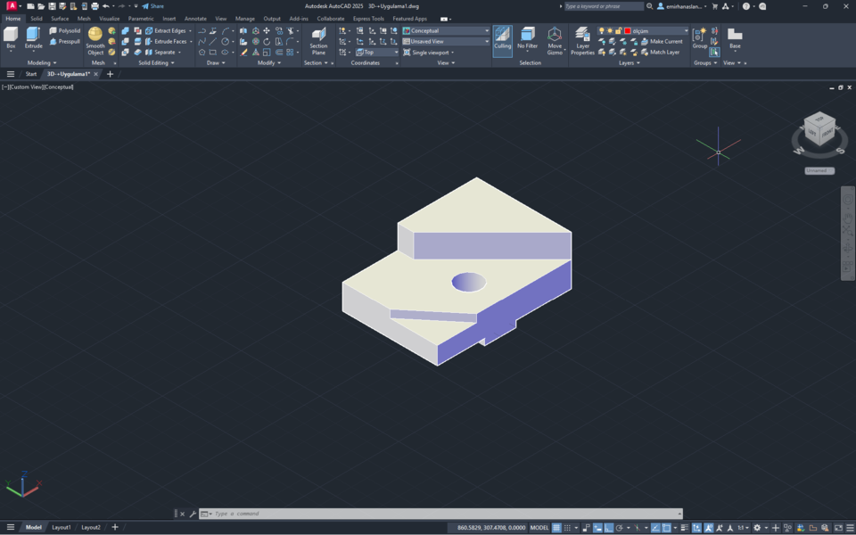The width and height of the screenshot is (856, 535).
Task: Click the Make Current layer button
Action: 665,41
